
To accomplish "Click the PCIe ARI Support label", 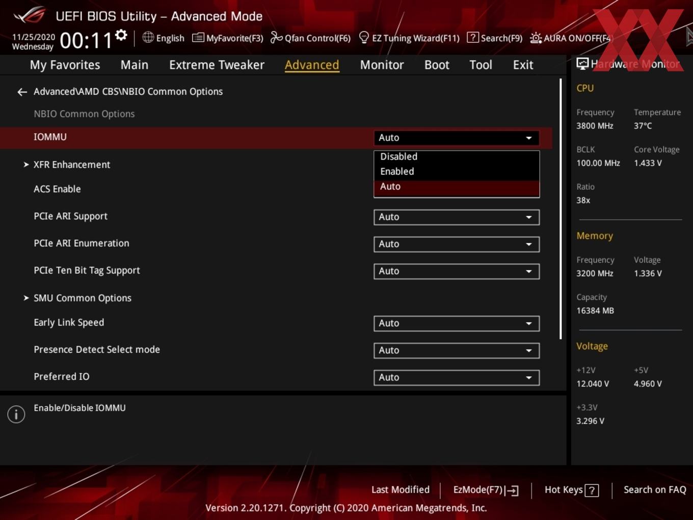I will [71, 216].
